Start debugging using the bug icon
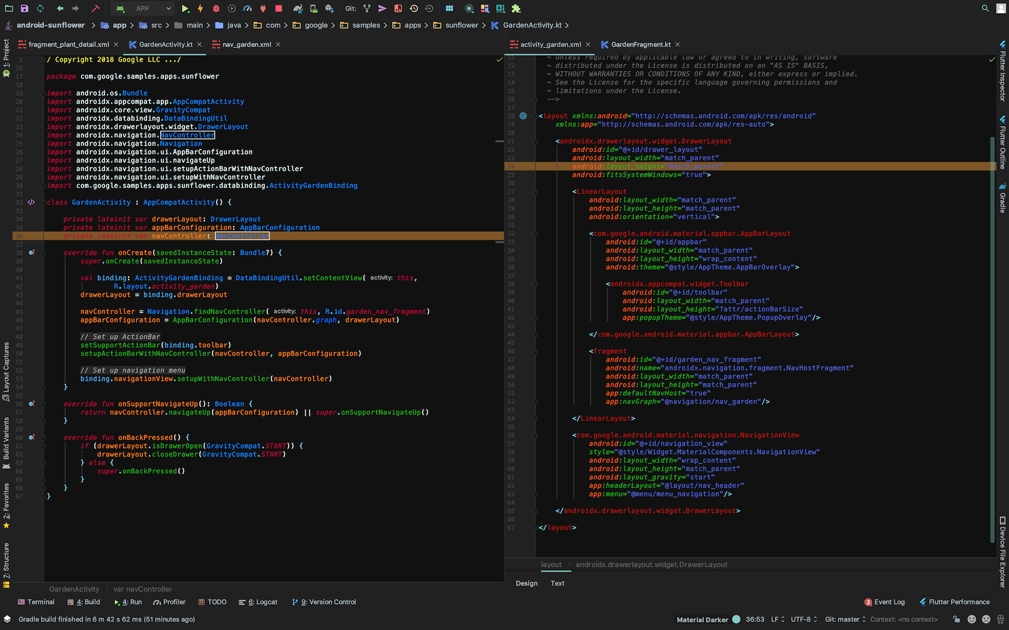1009x630 pixels. (x=216, y=8)
